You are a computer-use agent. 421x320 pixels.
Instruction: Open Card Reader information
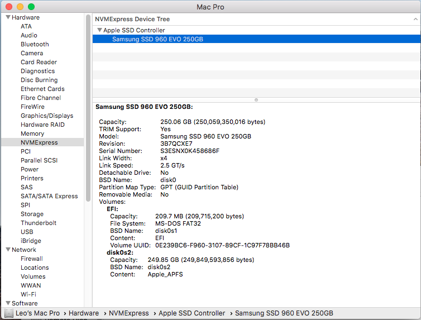pyautogui.click(x=39, y=62)
